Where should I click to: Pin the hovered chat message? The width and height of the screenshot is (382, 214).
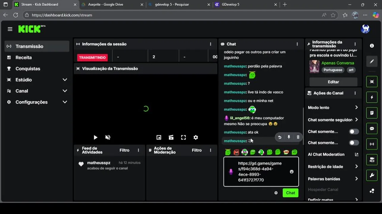point(289,137)
